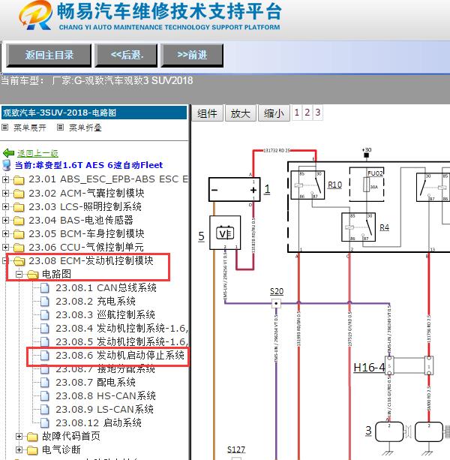Click the folder icon of 23.06 CCU
The width and height of the screenshot is (450, 460).
point(19,247)
